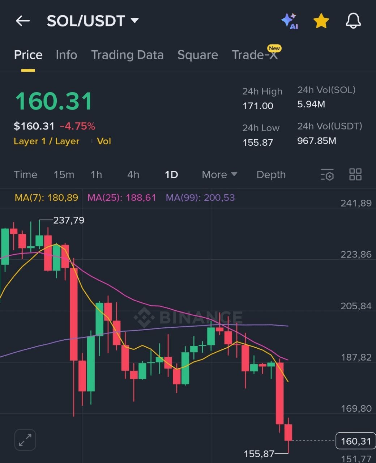Open the More intervals dropdown

pyautogui.click(x=219, y=175)
